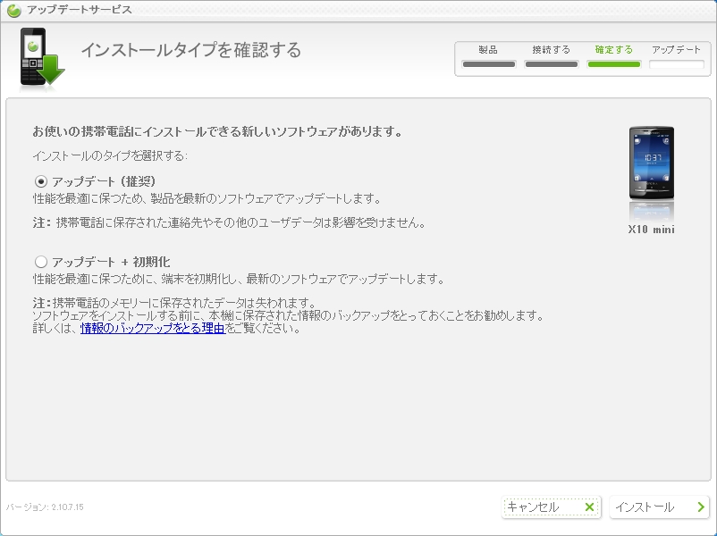Viewport: 717px width, 536px height.
Task: Click the phone with green download arrow icon
Action: coord(41,60)
